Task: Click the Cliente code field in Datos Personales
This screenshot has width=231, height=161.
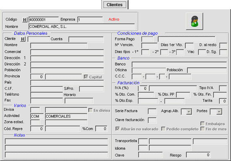Action: coord(39,40)
